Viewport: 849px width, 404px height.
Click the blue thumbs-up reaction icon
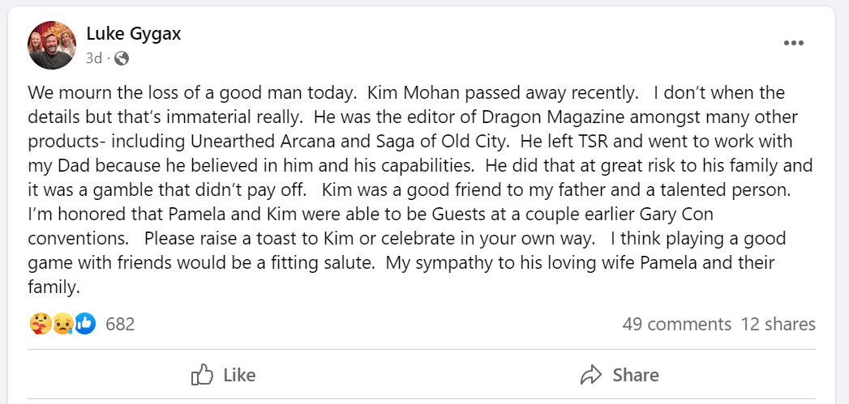[x=84, y=324]
